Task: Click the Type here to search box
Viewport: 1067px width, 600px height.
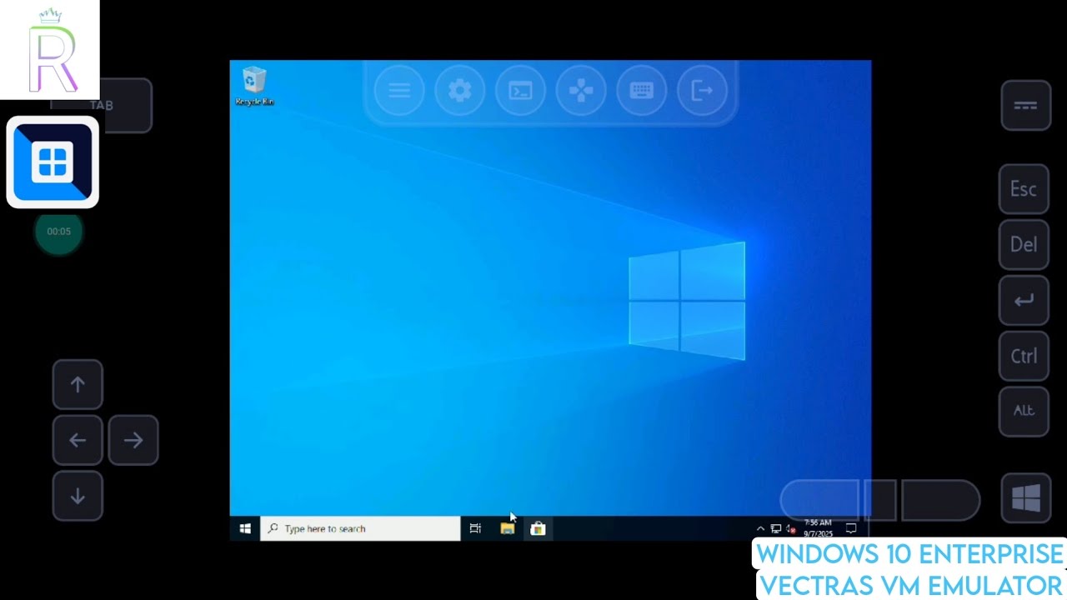Action: point(360,528)
